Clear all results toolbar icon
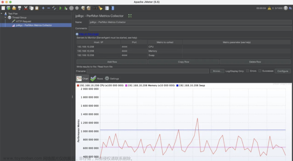 pos(89,8)
